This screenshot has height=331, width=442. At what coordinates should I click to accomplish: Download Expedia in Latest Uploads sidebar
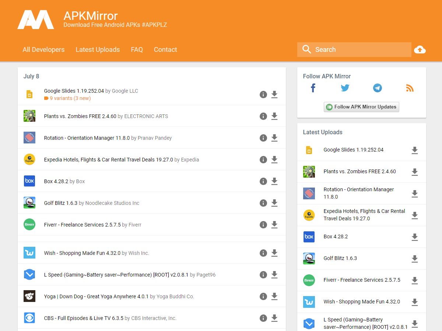(415, 216)
